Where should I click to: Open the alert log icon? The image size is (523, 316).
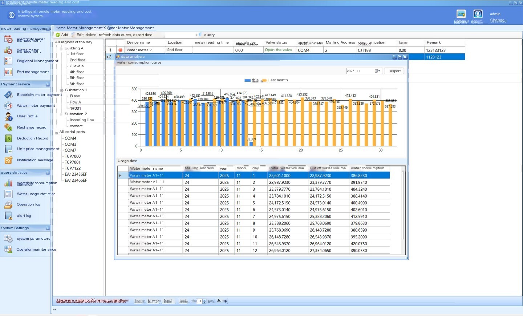pos(8,216)
